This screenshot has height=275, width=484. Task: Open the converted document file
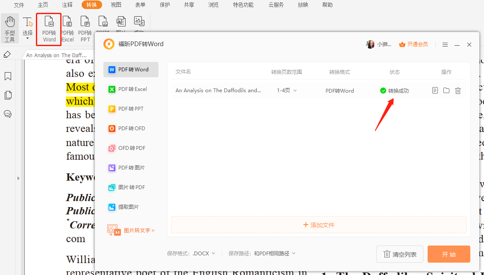435,91
